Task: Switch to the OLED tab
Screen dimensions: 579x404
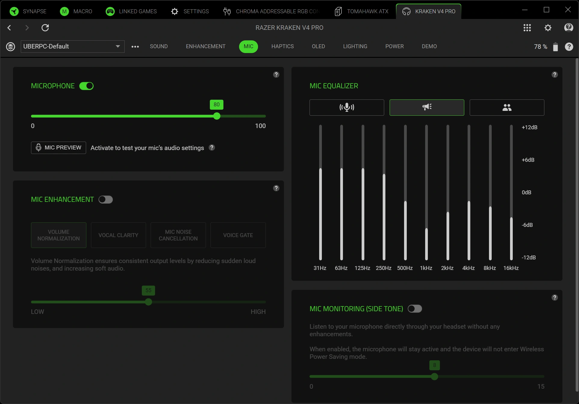Action: (318, 46)
